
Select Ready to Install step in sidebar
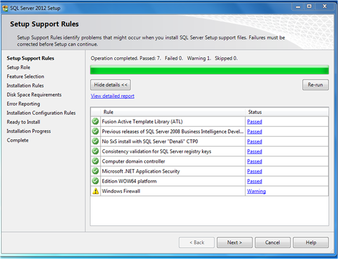click(23, 122)
